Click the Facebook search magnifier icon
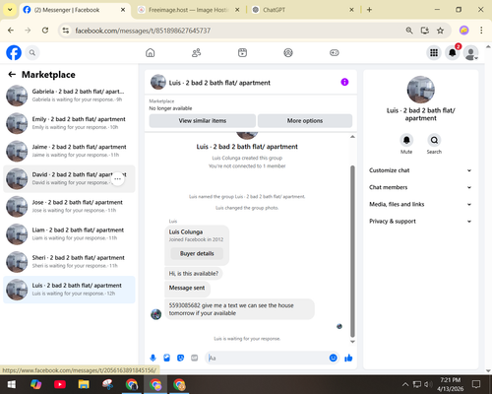The width and height of the screenshot is (492, 394). (x=32, y=52)
